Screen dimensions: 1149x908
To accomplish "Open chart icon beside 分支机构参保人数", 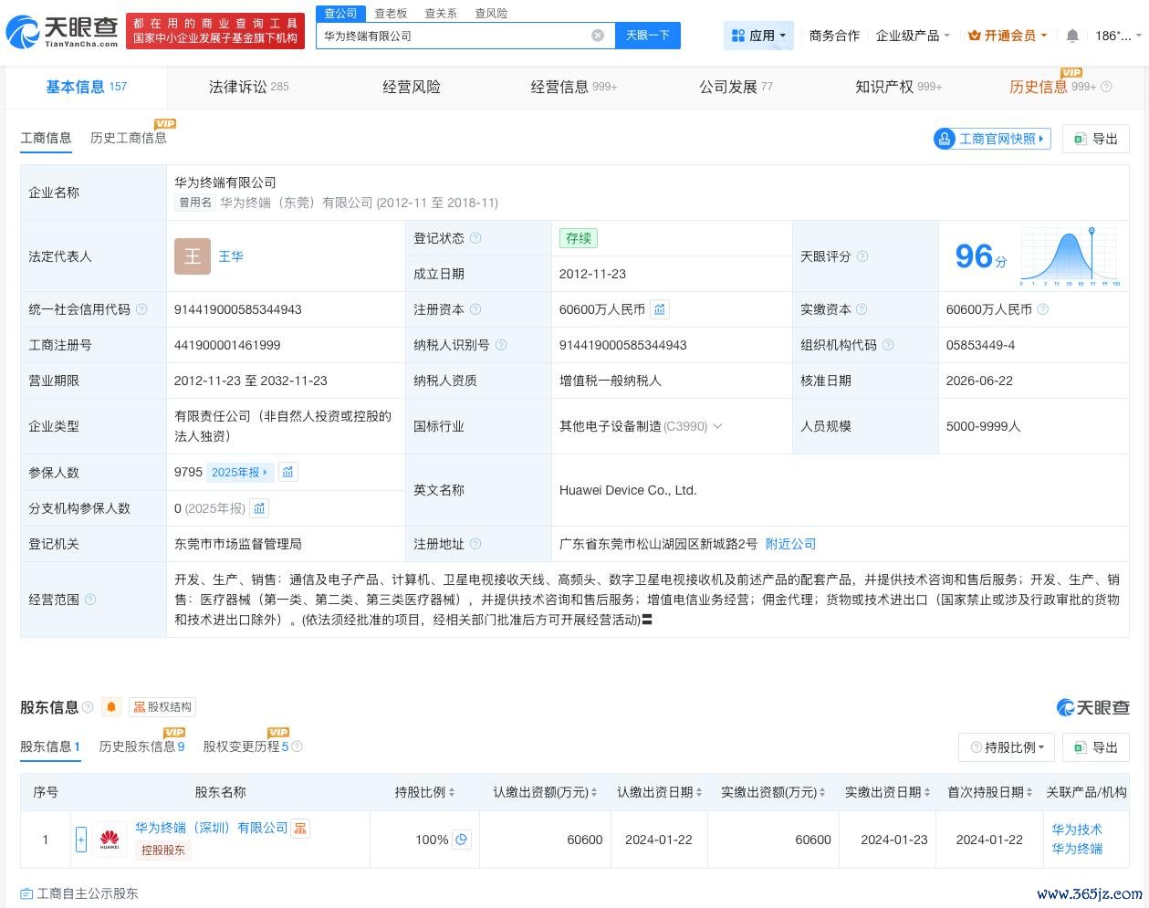I will [259, 508].
